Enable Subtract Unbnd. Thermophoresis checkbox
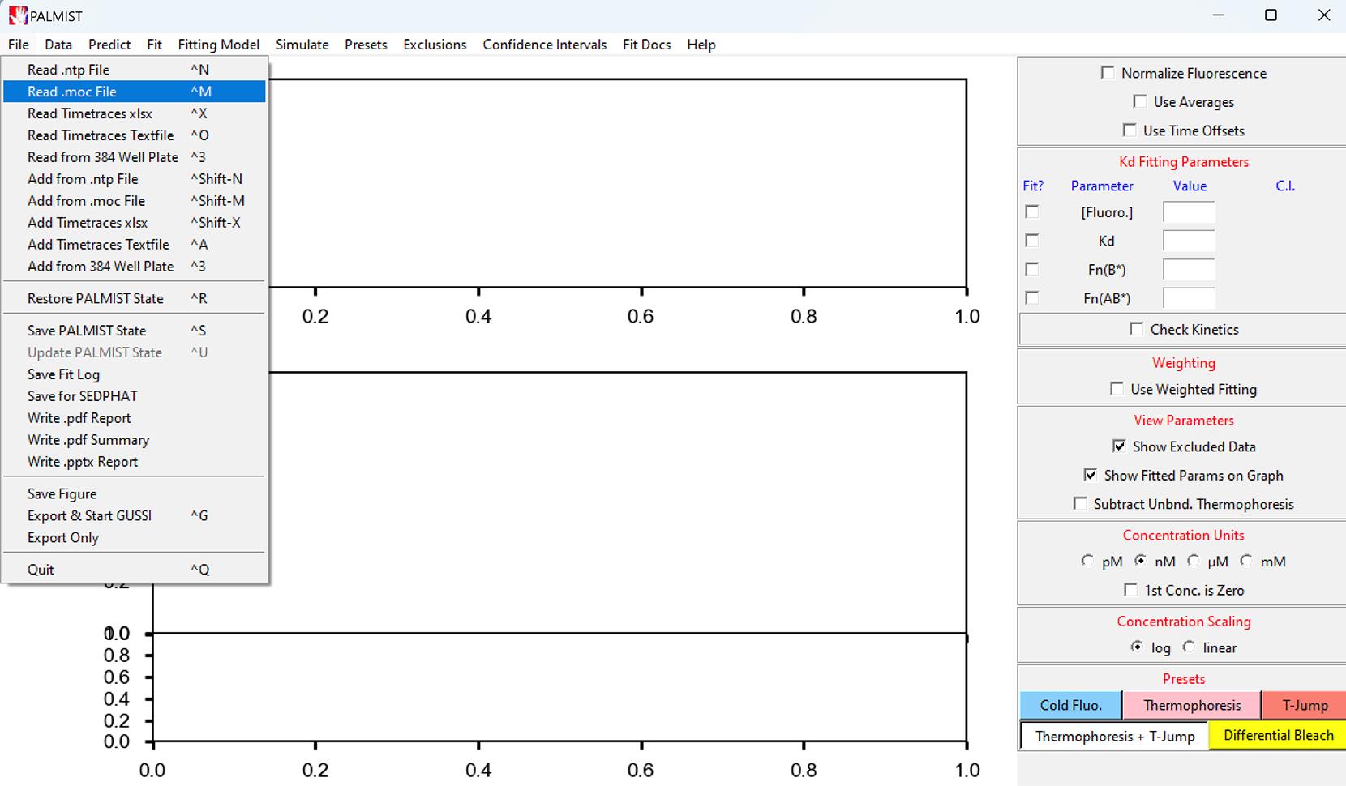The height and width of the screenshot is (786, 1346). [x=1080, y=504]
